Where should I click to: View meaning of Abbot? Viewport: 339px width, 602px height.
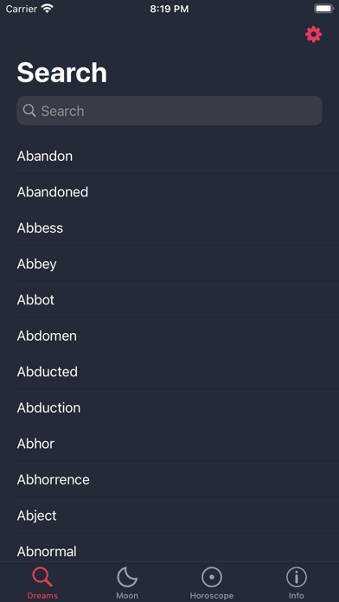169,299
